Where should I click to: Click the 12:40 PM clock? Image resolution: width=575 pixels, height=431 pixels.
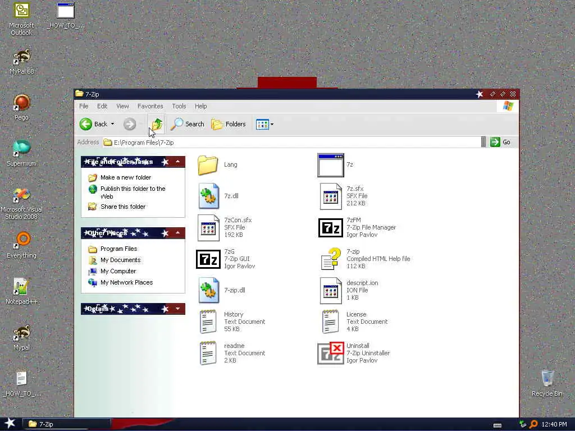pos(554,424)
